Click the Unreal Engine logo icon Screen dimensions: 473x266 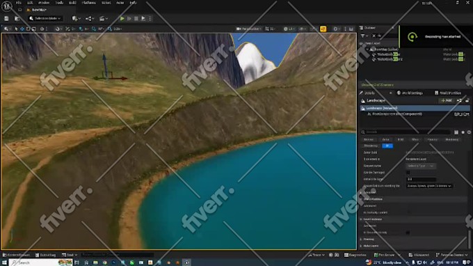pyautogui.click(x=7, y=6)
